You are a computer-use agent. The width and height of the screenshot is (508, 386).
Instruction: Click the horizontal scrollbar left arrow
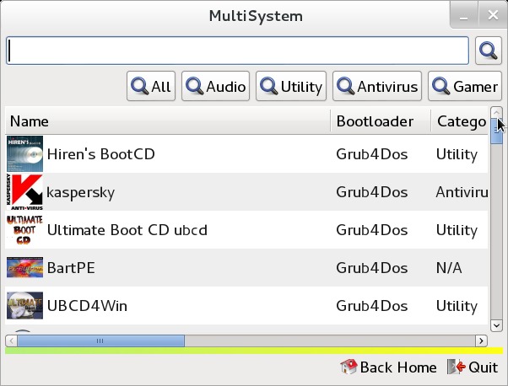click(11, 340)
